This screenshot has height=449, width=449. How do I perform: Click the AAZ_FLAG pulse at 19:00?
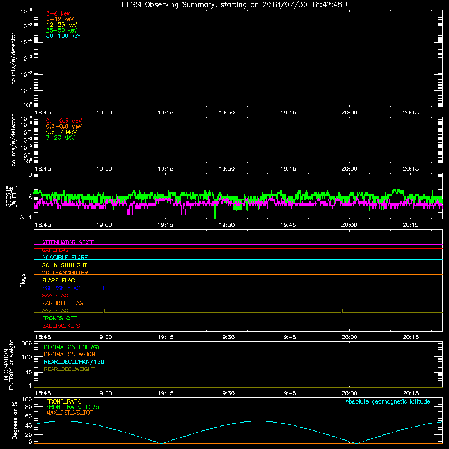[104, 311]
